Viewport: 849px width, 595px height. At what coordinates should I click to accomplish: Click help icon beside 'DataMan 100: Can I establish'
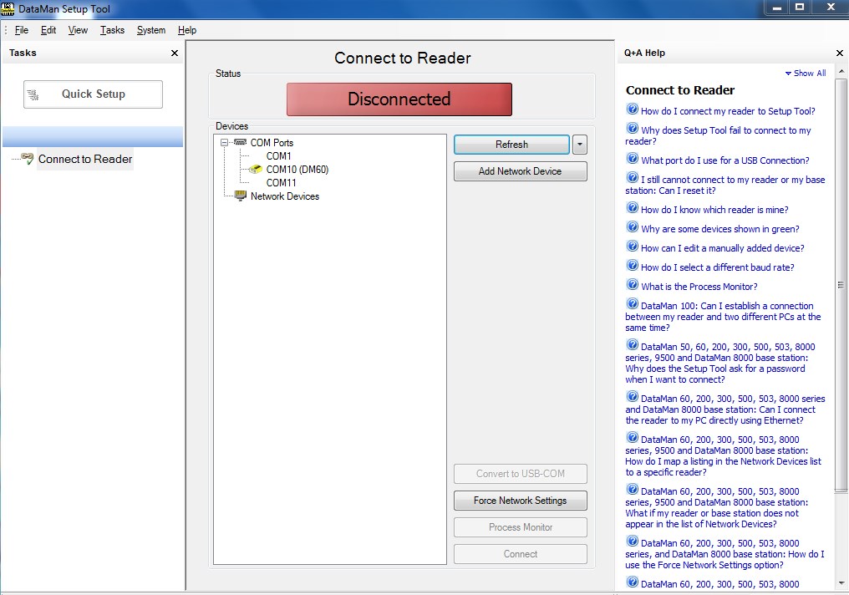pos(632,303)
